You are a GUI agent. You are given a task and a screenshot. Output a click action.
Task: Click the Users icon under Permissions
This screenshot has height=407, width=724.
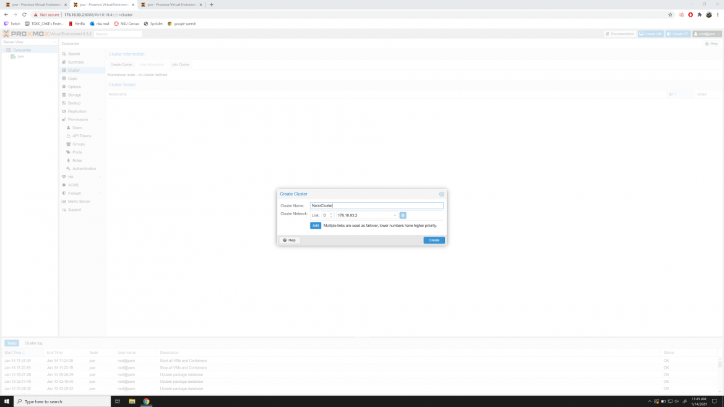[x=68, y=128]
